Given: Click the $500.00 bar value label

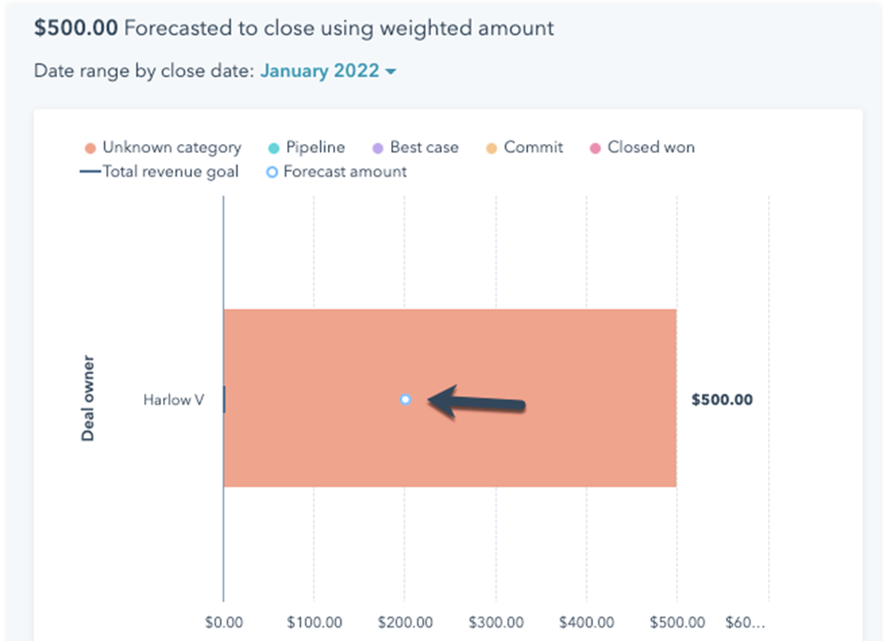Looking at the screenshot, I should pyautogui.click(x=721, y=399).
